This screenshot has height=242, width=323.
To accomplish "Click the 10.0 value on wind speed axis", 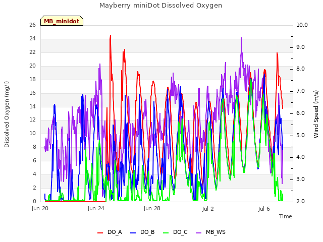I will [302, 25].
